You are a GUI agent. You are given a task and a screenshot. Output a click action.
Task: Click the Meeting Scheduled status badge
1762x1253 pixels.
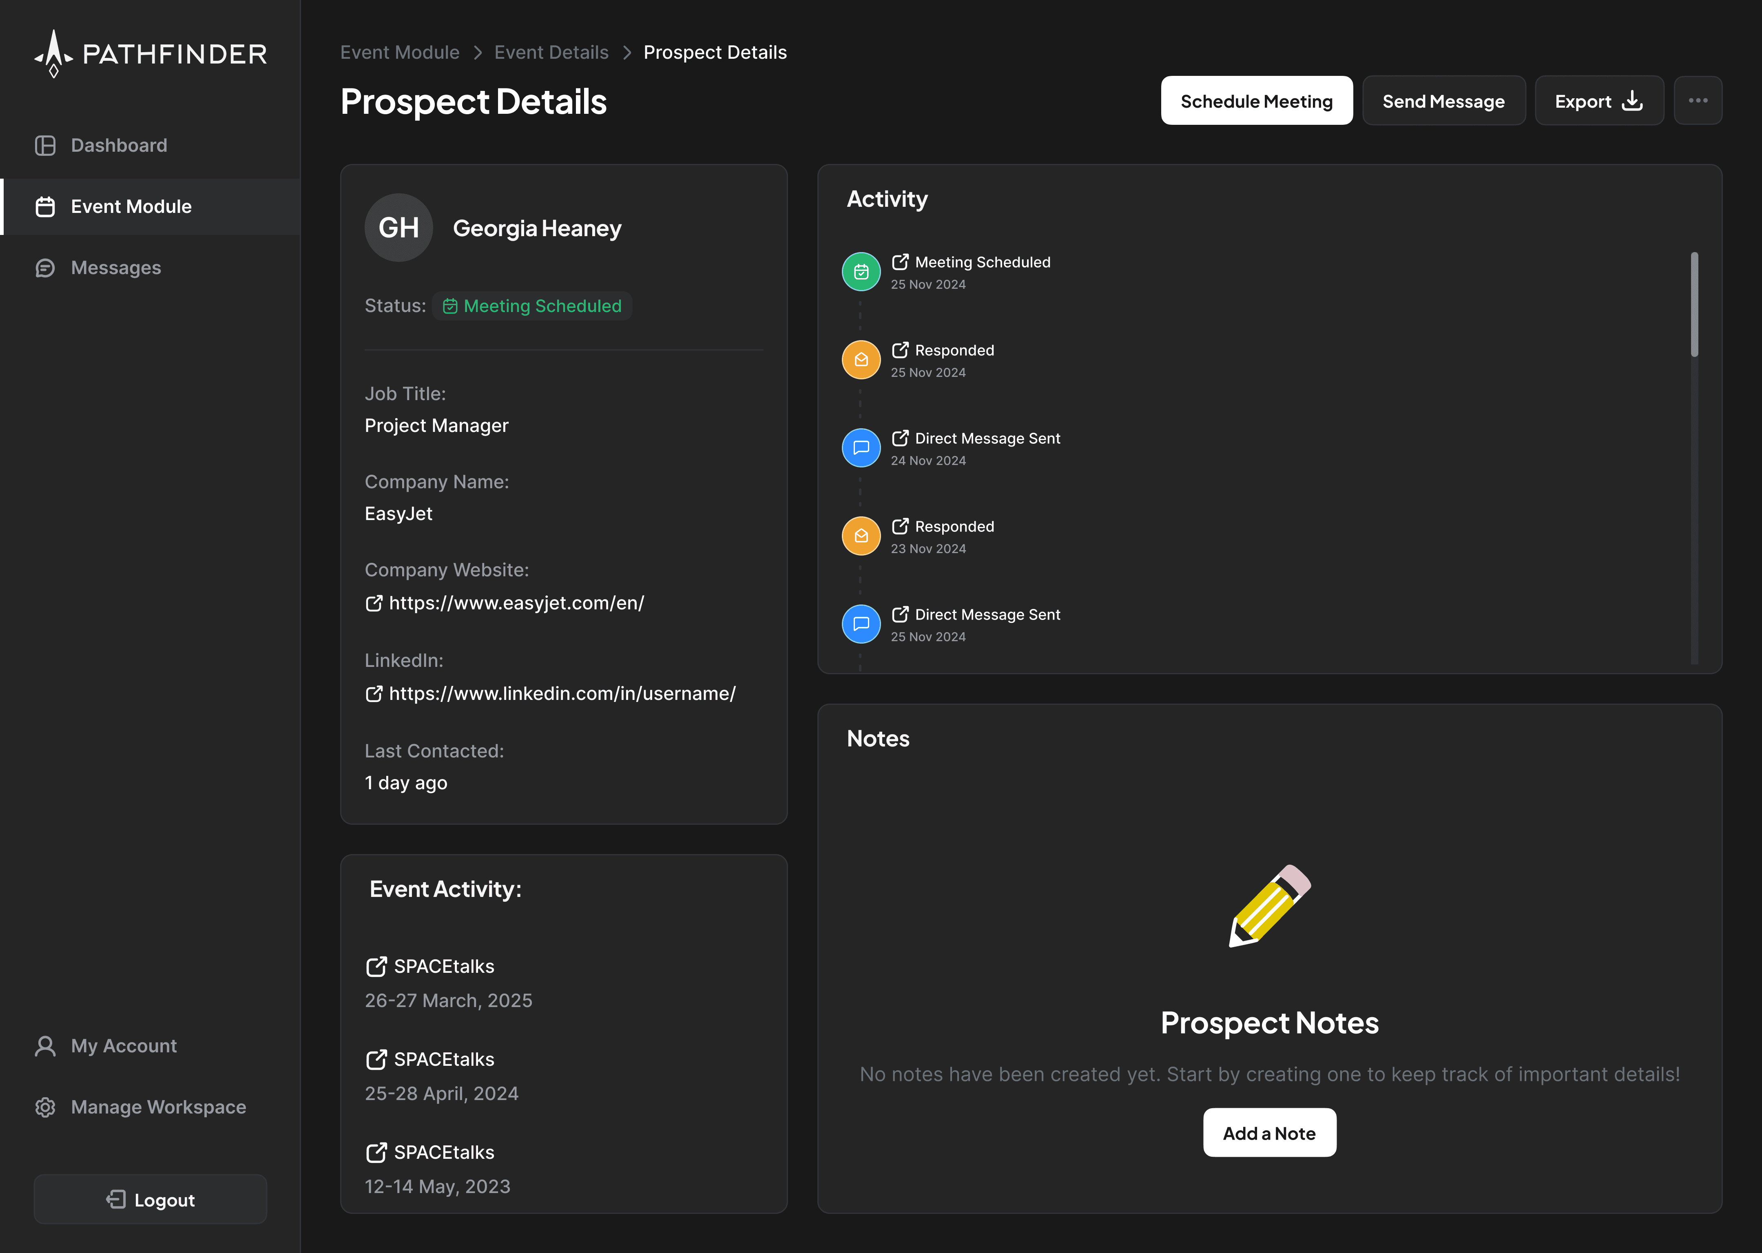[532, 306]
